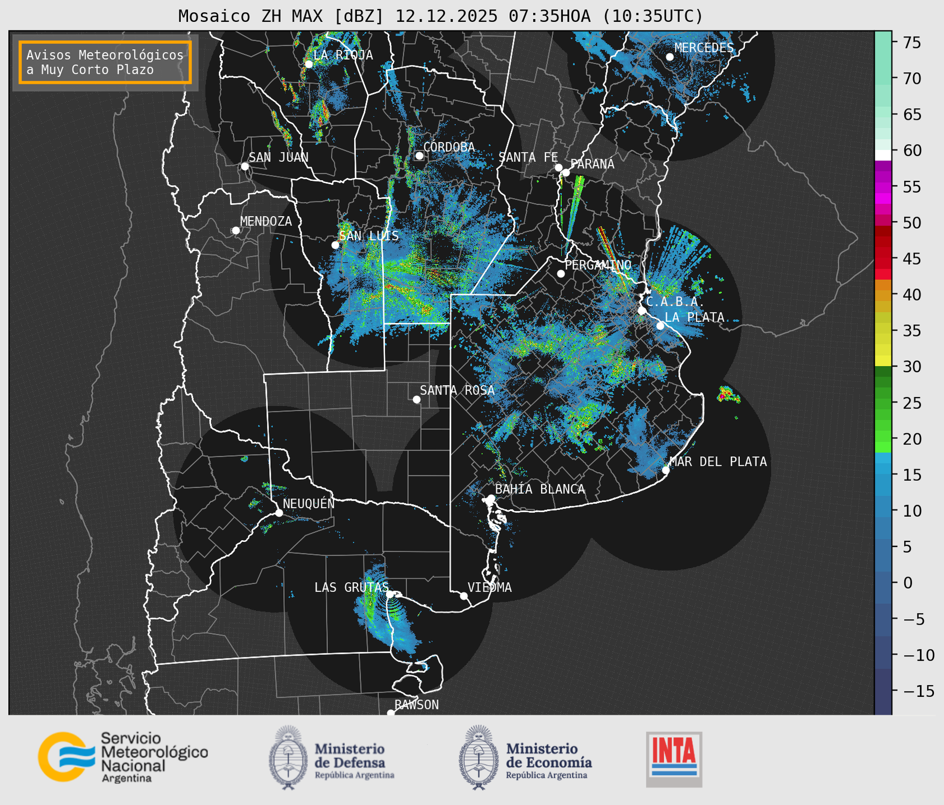Click the NEUQUÉN city marker dot
The image size is (944, 805).
point(279,512)
